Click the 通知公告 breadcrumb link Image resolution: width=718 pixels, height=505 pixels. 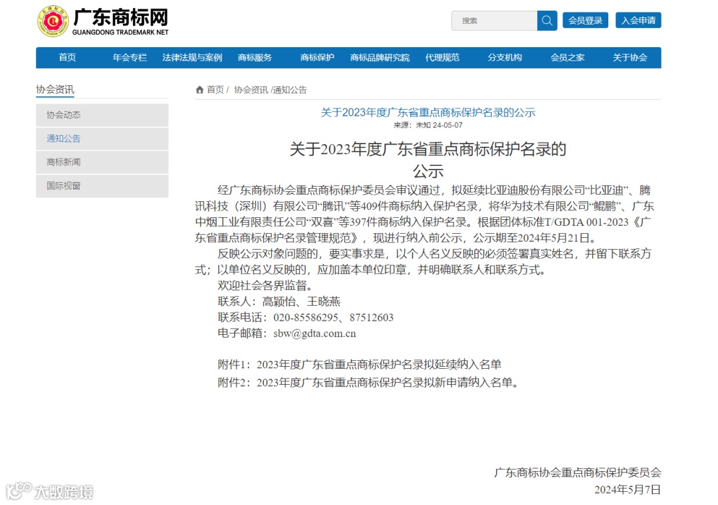290,90
